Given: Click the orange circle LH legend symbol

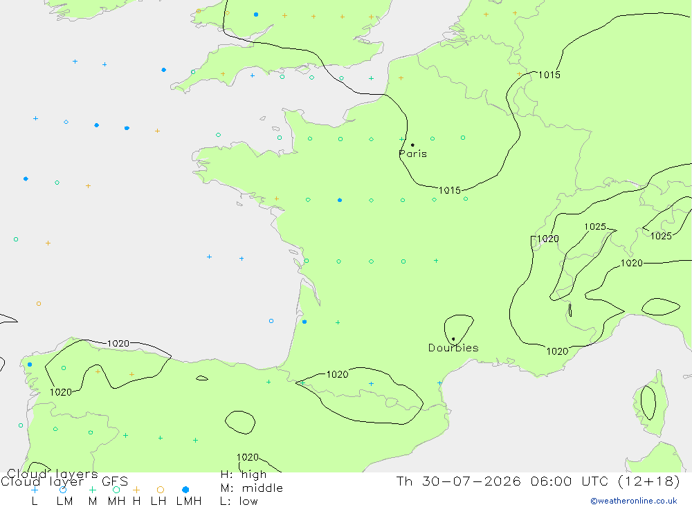Looking at the screenshot, I should point(161,490).
